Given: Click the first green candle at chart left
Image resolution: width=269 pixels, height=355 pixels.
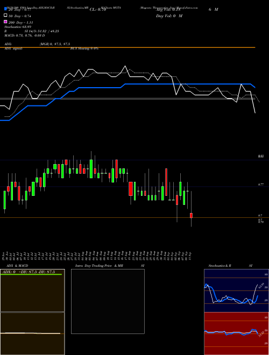Looking at the screenshot, I should coord(4,200).
